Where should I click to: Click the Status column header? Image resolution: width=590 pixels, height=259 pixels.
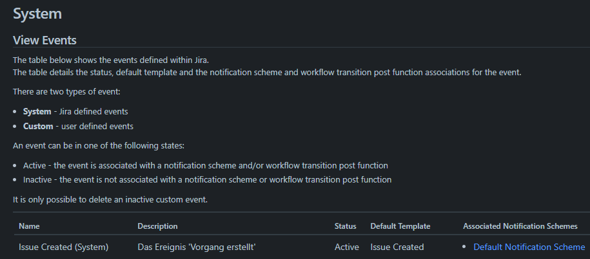tap(345, 226)
